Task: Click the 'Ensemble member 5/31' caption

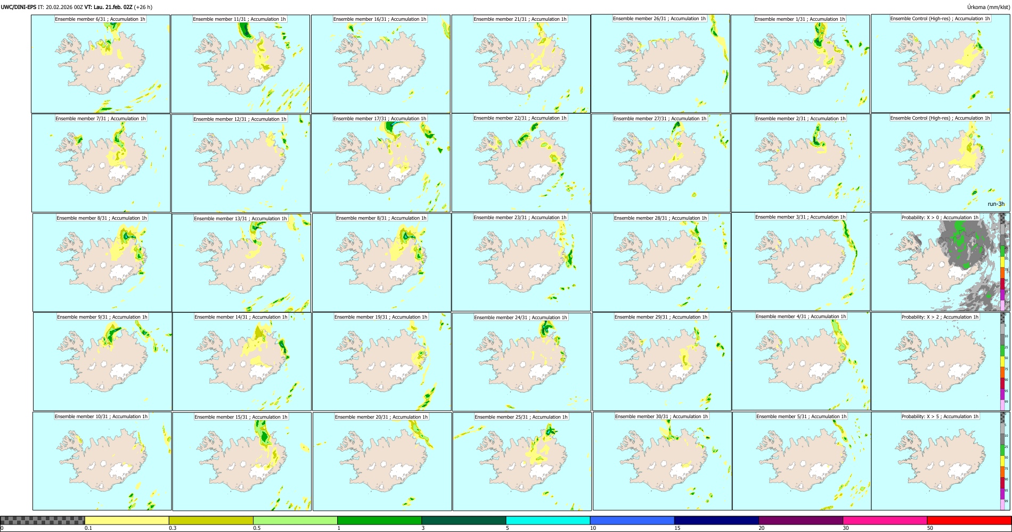Action: point(801,417)
